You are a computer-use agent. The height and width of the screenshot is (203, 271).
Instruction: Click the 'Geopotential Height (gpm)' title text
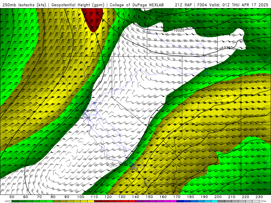(78, 5)
